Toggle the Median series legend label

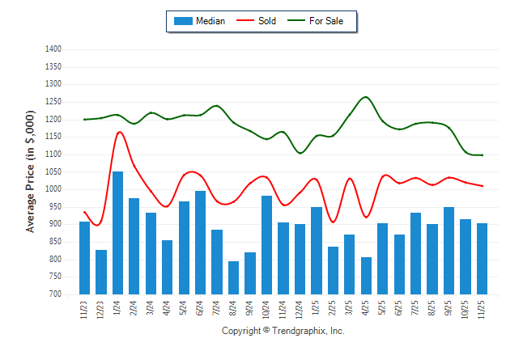[x=210, y=21]
